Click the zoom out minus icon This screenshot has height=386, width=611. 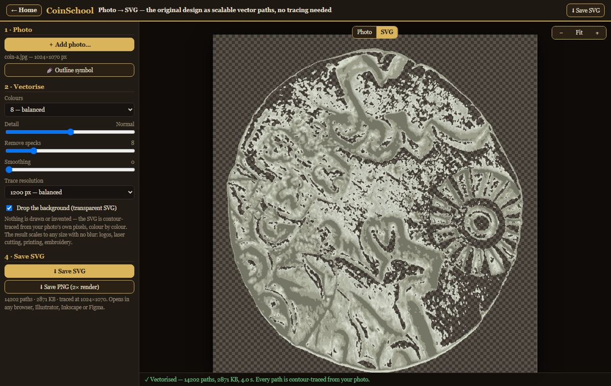tap(561, 33)
